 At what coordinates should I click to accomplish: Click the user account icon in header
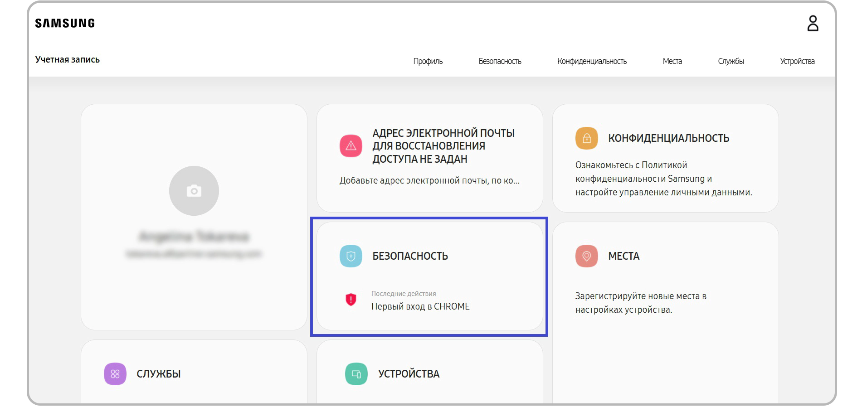(813, 24)
